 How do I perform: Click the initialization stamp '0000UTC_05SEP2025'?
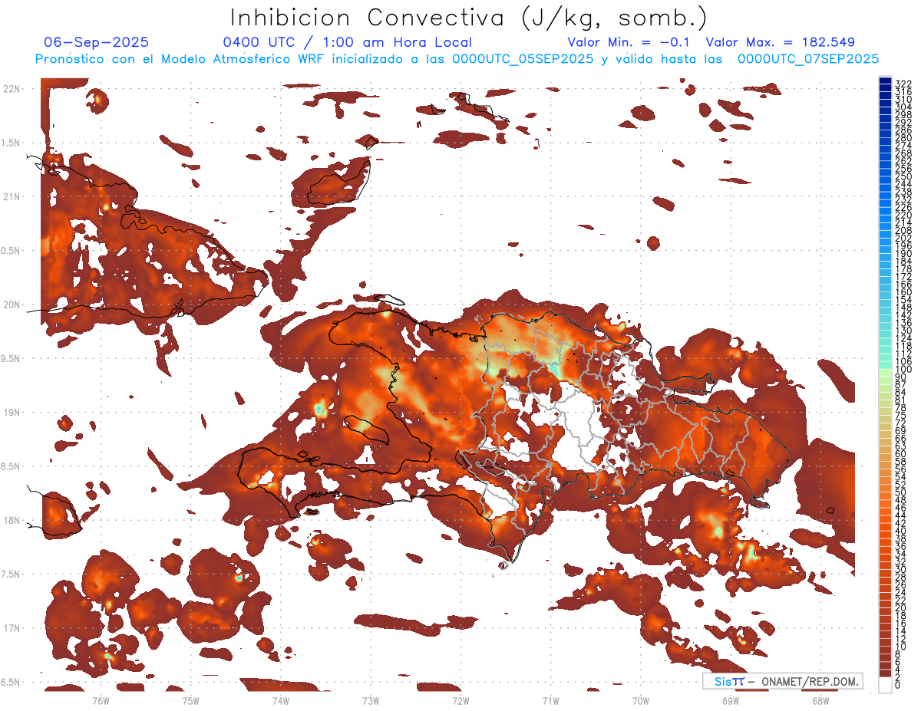click(x=523, y=58)
